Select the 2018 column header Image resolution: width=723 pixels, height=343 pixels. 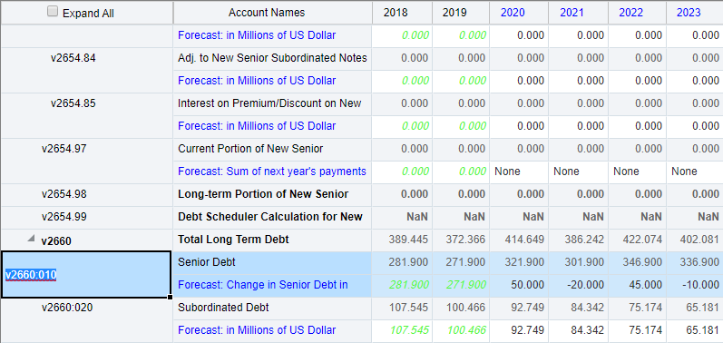tap(396, 13)
